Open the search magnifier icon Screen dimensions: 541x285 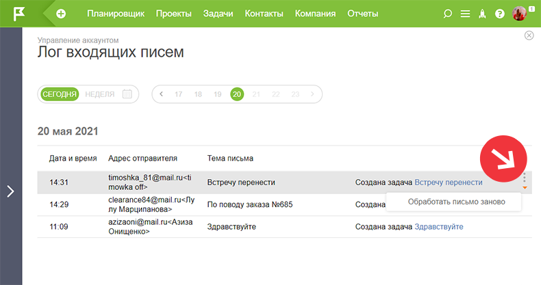pyautogui.click(x=447, y=14)
